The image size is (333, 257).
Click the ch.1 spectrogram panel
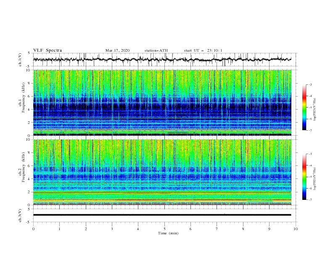[162, 102]
